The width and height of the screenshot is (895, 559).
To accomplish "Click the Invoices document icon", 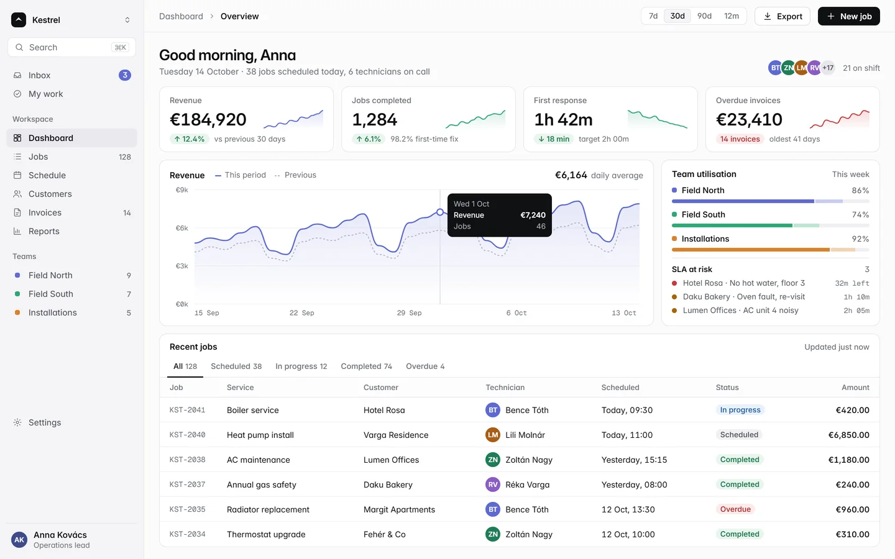I will tap(17, 212).
